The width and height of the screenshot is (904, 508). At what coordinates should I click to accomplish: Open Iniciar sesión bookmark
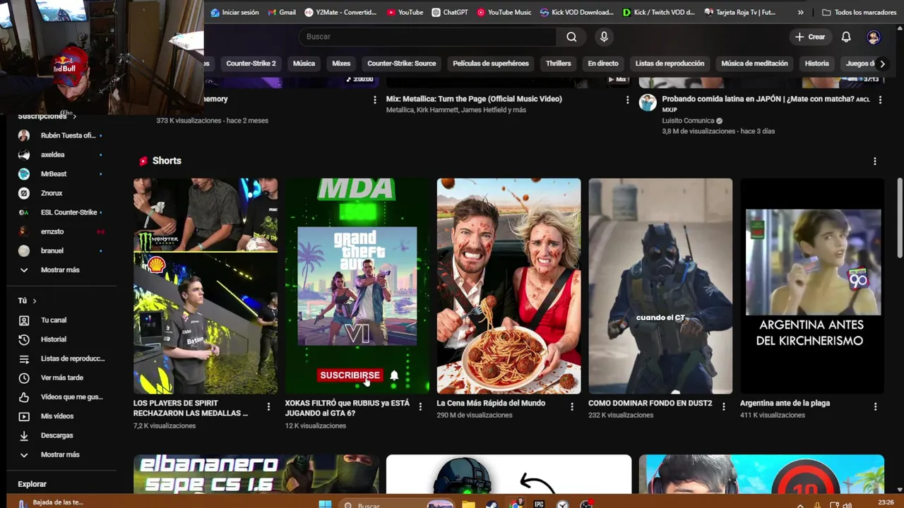[x=235, y=12]
